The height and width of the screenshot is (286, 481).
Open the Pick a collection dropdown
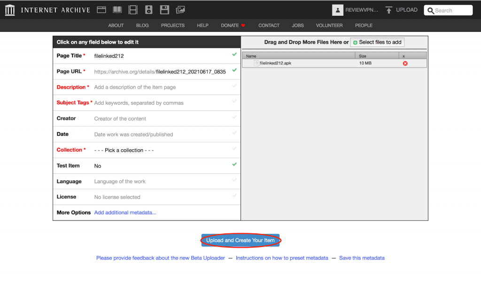(x=124, y=150)
